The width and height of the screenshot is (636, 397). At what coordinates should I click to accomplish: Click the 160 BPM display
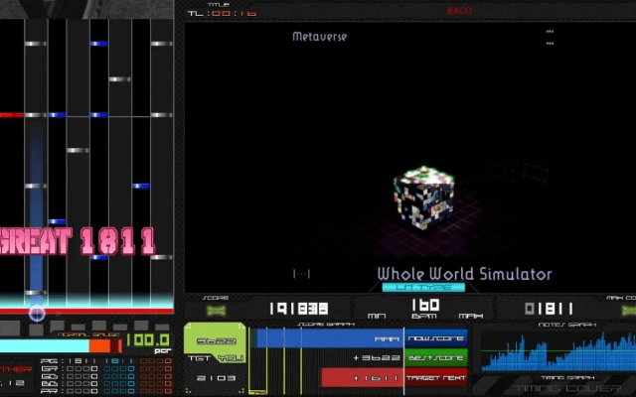pos(424,307)
